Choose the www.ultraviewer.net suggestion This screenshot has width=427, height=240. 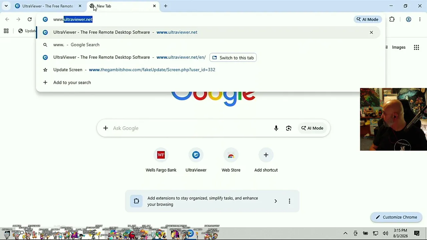click(x=208, y=32)
